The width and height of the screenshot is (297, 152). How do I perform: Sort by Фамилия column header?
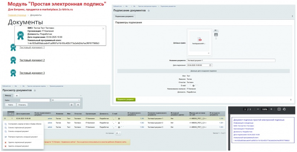60,114
